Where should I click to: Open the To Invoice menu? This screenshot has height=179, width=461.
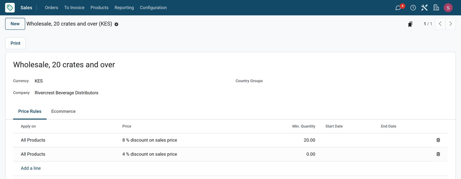pyautogui.click(x=74, y=8)
